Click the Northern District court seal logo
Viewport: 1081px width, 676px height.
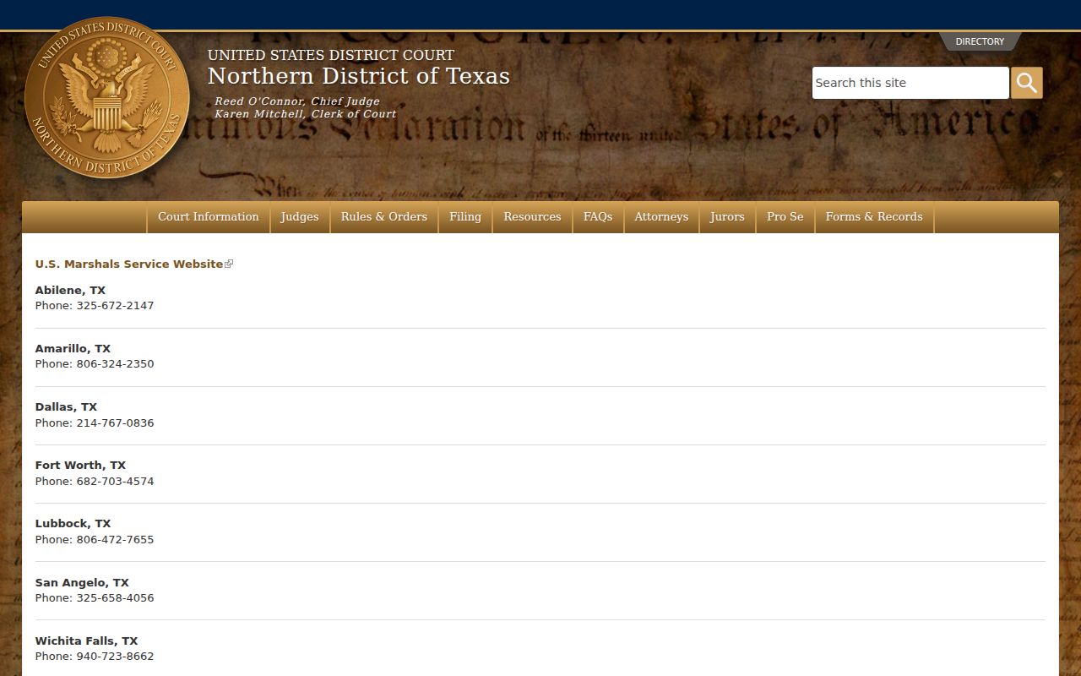click(x=107, y=97)
